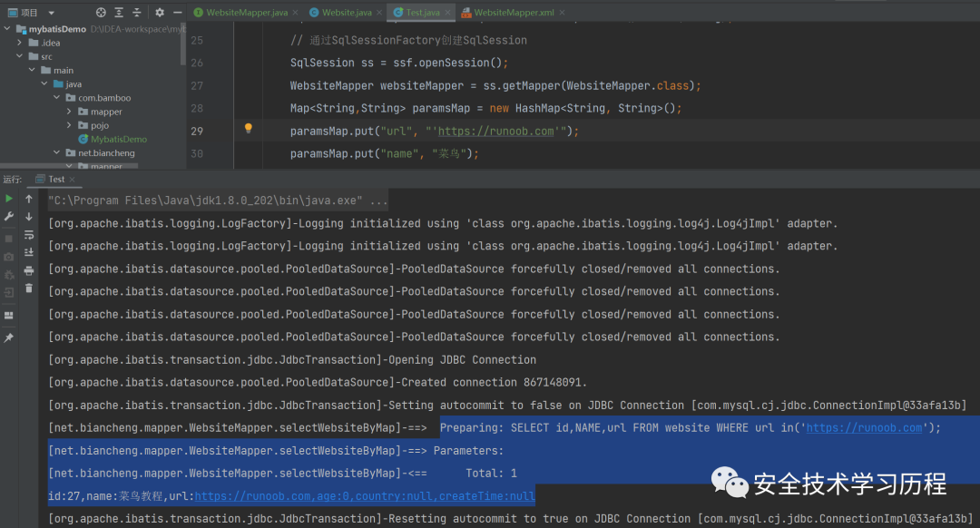Click the print console output icon
This screenshot has height=528, width=980.
click(29, 270)
